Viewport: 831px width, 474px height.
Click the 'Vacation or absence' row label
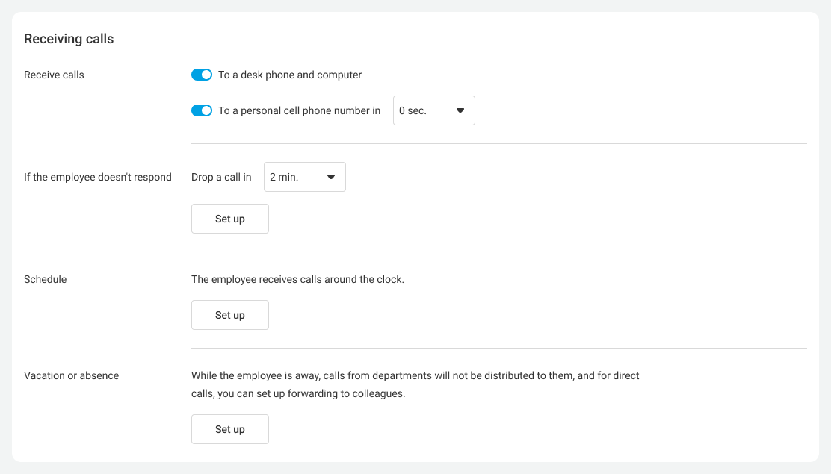pyautogui.click(x=71, y=375)
